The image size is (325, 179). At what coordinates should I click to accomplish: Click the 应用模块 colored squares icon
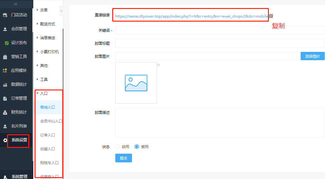pyautogui.click(x=5, y=71)
